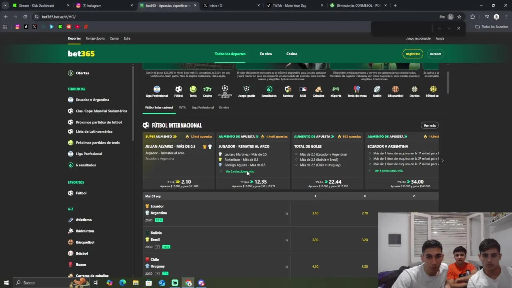Open Todos los deportes in header
Screen dimensions: 512x288
[230, 54]
